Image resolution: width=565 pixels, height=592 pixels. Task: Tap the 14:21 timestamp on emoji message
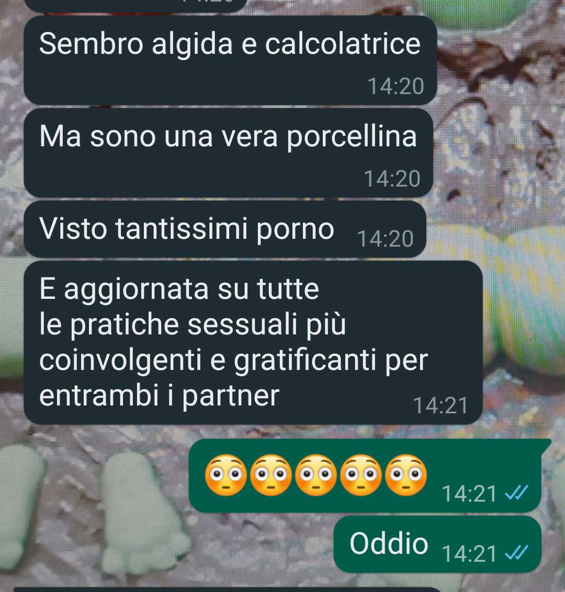469,493
